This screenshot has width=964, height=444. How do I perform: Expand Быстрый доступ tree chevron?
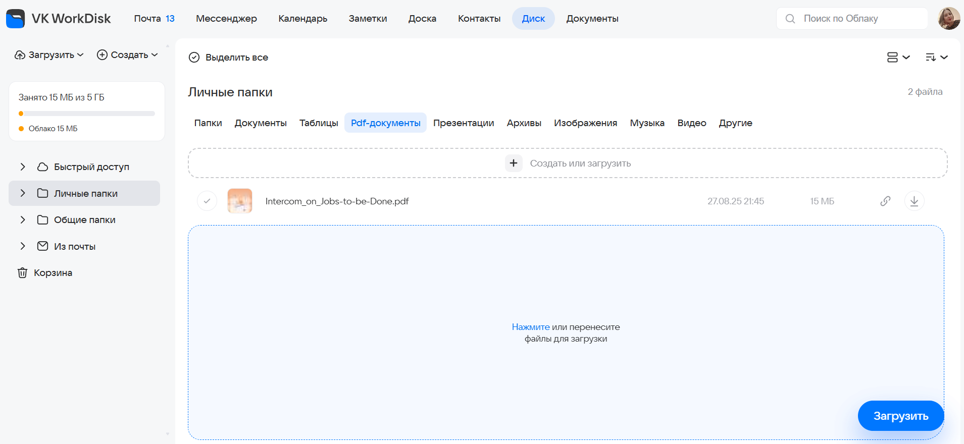[x=23, y=167]
